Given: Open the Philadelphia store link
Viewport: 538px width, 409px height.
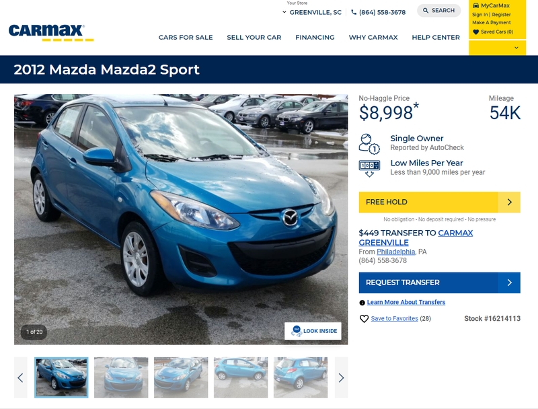Looking at the screenshot, I should click(x=395, y=252).
